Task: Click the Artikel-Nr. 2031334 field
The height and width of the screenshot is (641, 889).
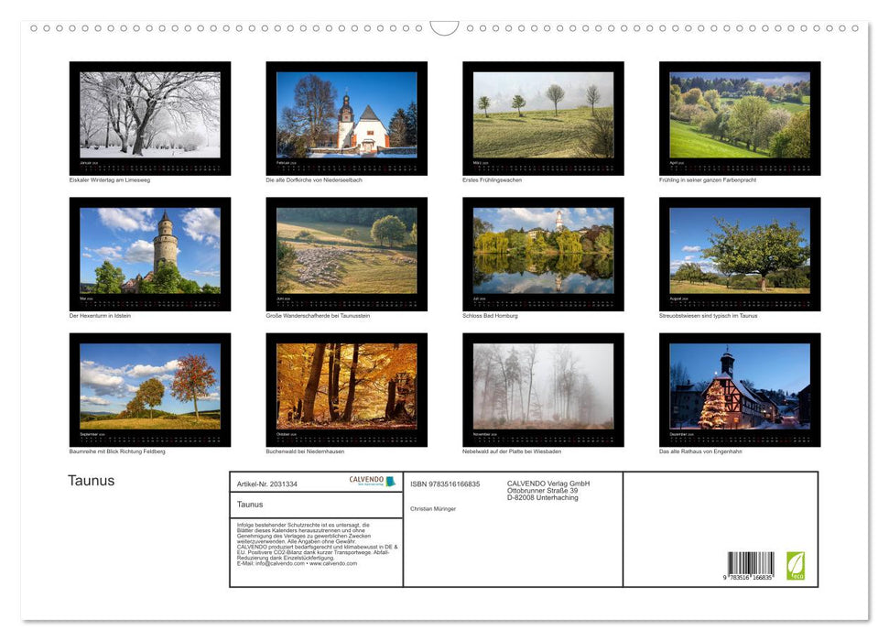Action: [x=266, y=483]
